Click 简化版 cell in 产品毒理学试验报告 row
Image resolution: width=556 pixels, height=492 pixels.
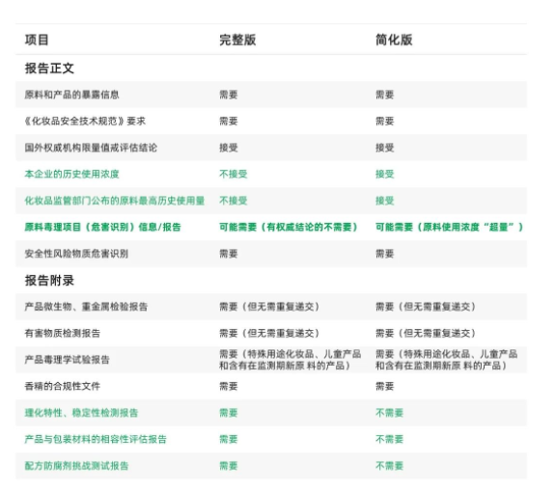coord(446,360)
